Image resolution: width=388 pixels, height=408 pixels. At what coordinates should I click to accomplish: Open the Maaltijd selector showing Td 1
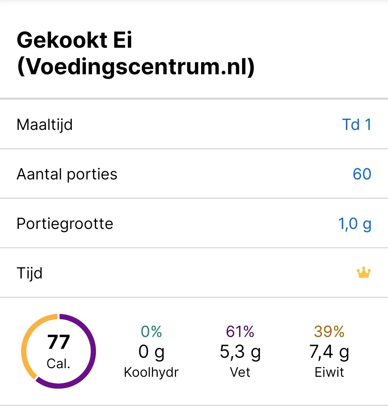(x=356, y=125)
